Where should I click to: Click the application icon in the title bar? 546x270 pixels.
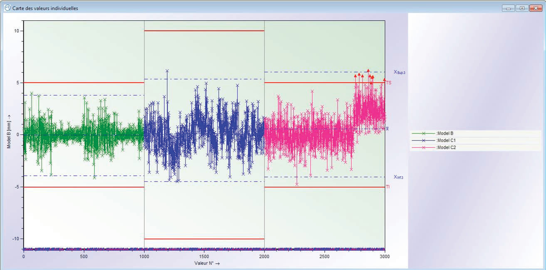tap(7, 7)
